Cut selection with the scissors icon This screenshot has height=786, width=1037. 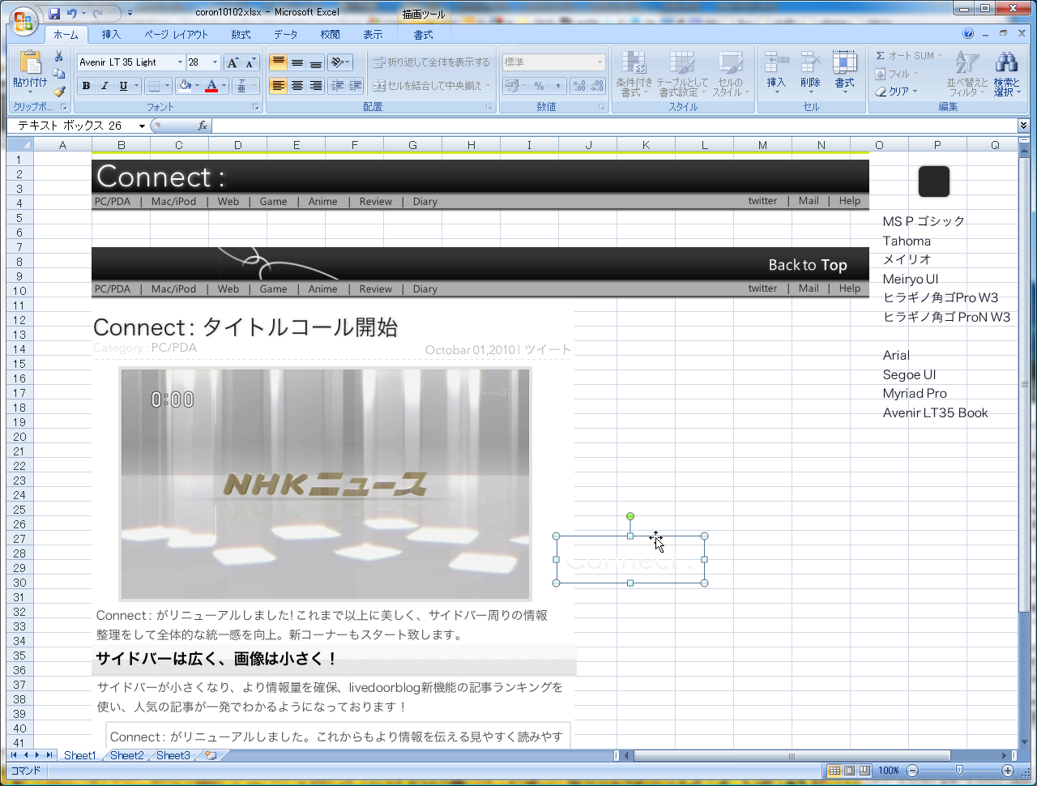click(x=59, y=56)
